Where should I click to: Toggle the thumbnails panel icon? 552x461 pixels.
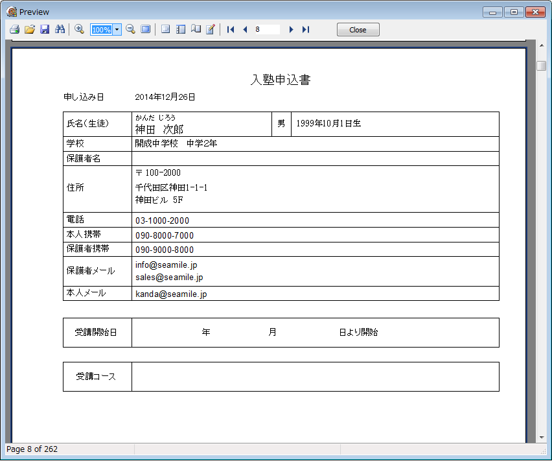pos(181,30)
